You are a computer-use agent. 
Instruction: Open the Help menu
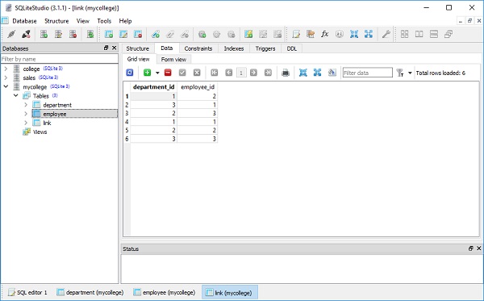pos(125,21)
